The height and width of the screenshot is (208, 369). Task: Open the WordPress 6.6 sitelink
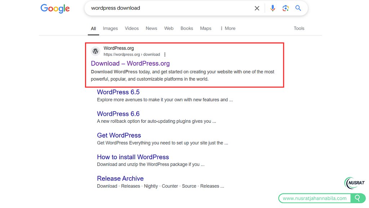click(x=118, y=114)
